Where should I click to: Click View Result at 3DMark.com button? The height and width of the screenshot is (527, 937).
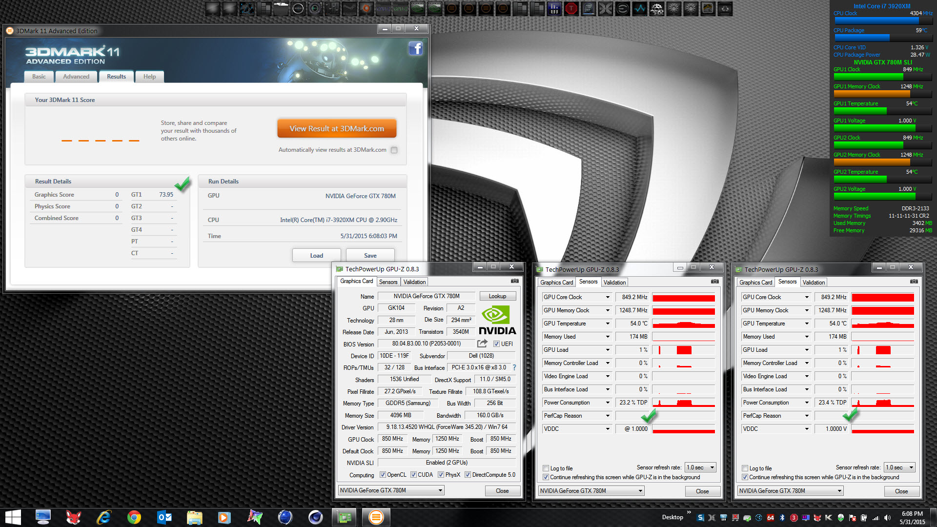(x=337, y=128)
